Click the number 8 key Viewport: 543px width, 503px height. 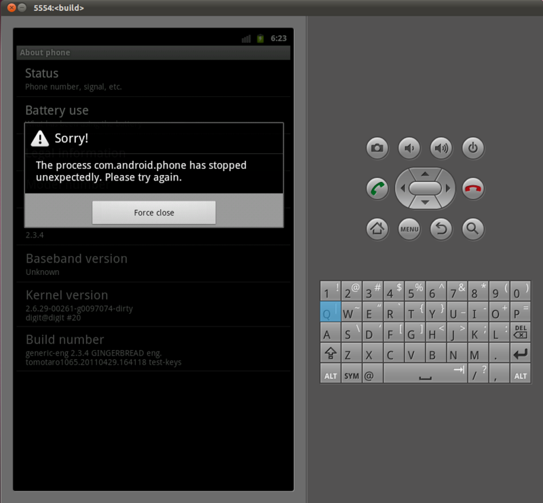pos(479,291)
